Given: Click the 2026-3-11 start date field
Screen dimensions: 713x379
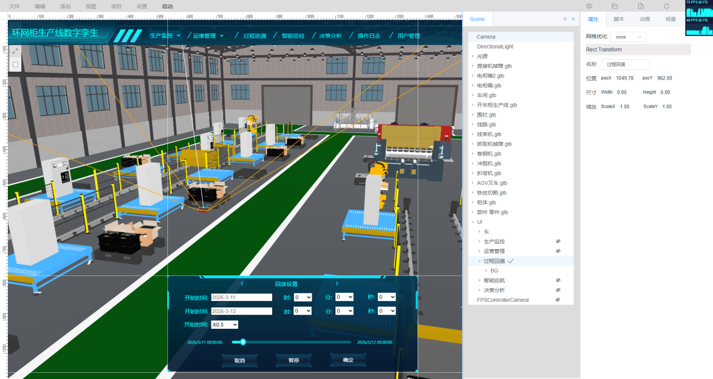Looking at the screenshot, I should click(241, 297).
